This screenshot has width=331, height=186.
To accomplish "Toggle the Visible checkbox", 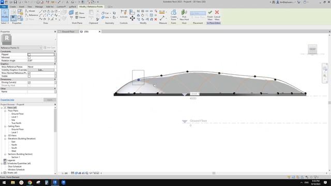I will (29, 76).
